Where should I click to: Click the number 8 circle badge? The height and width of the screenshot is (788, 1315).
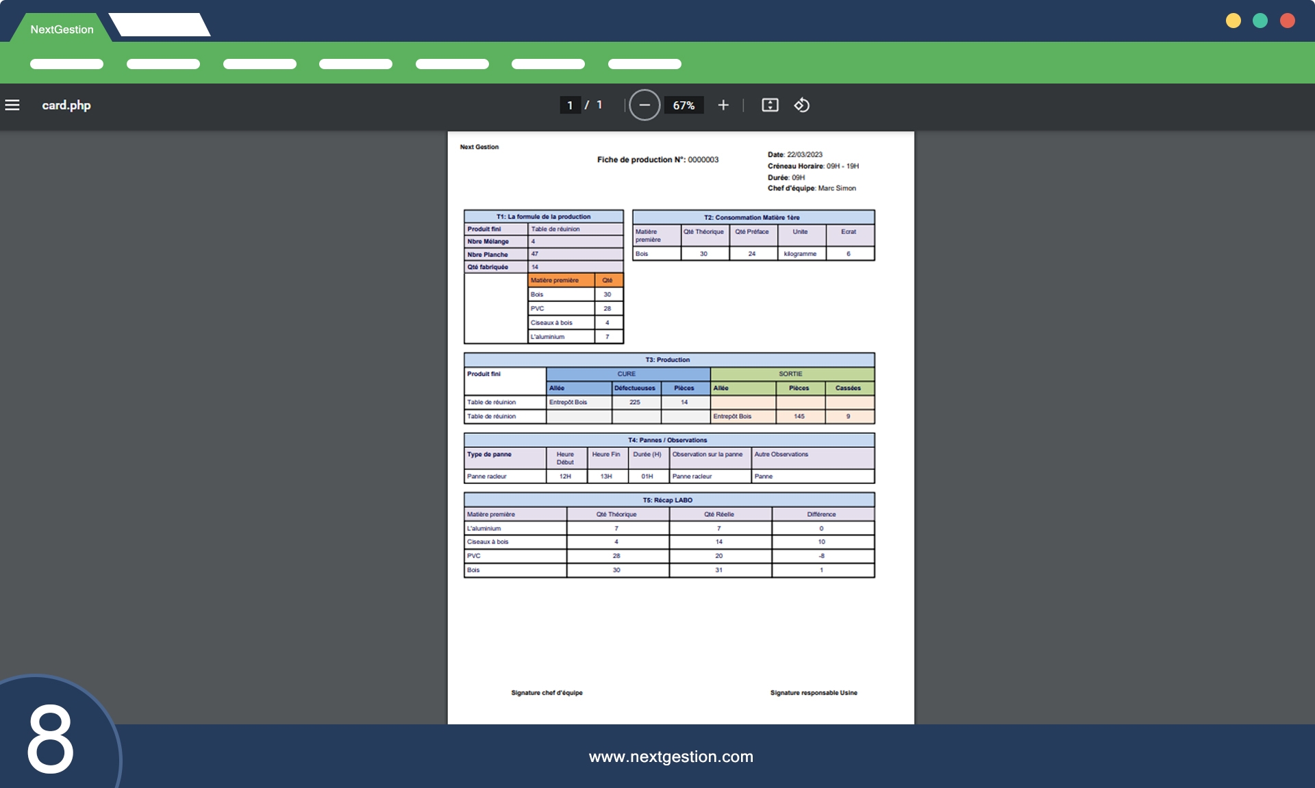[50, 739]
